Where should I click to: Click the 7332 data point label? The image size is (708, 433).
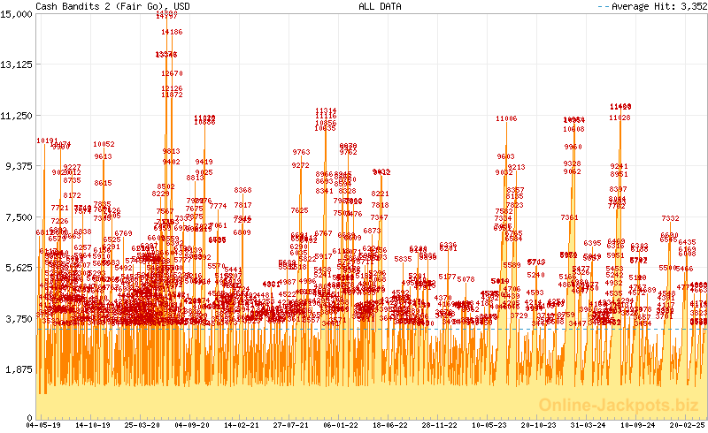[670, 218]
